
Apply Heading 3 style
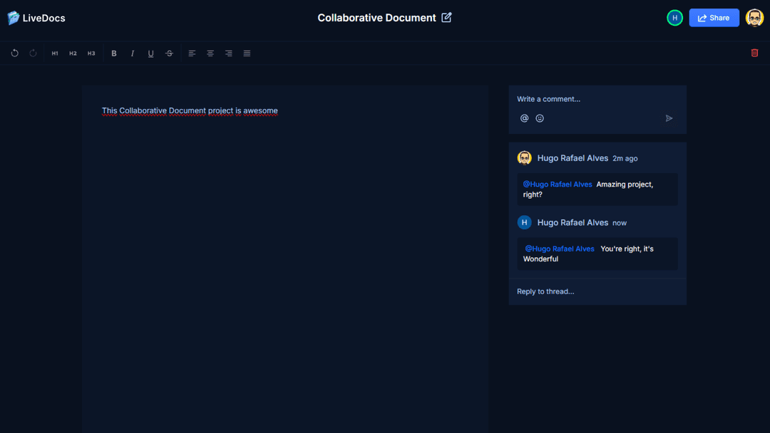[x=91, y=53]
